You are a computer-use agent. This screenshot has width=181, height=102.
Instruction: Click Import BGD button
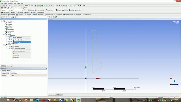pyautogui.click(x=11, y=14)
